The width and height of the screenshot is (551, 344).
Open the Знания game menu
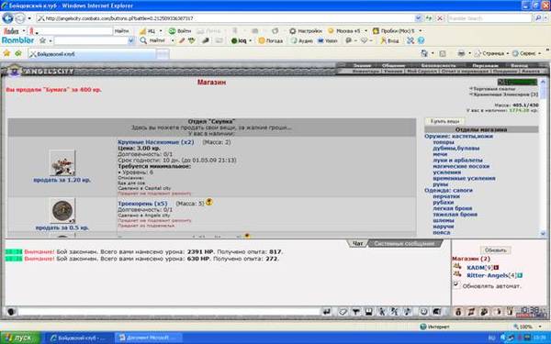click(362, 65)
